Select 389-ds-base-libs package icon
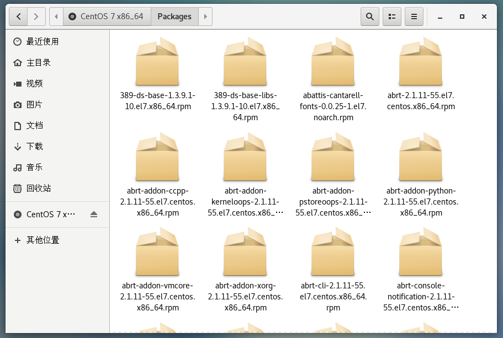Image resolution: width=503 pixels, height=338 pixels. [x=245, y=61]
